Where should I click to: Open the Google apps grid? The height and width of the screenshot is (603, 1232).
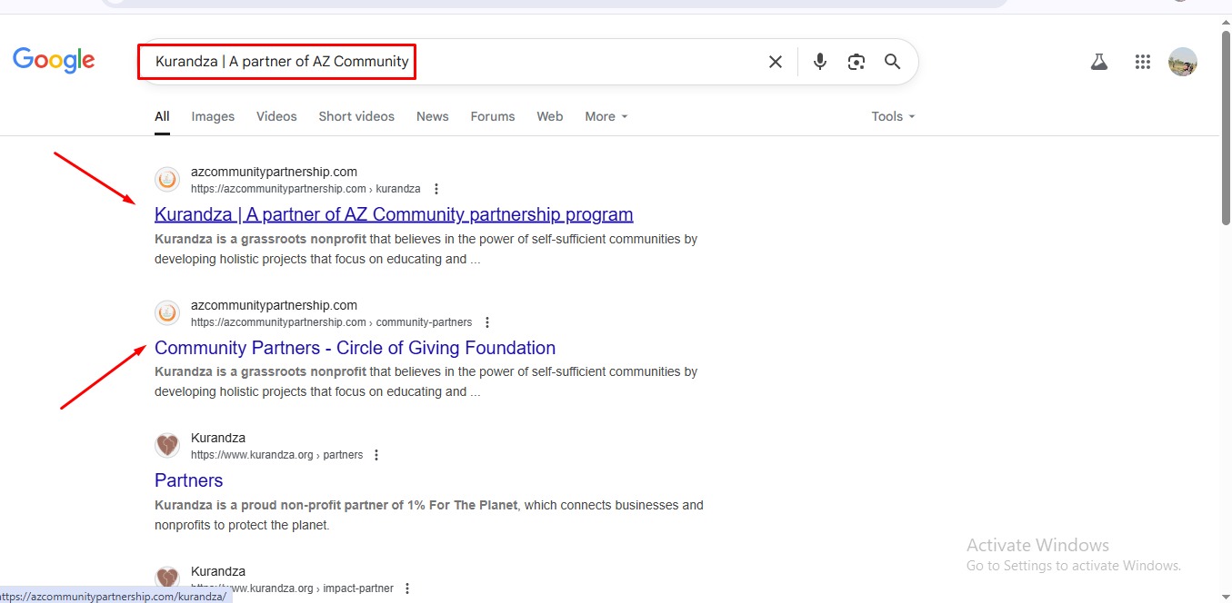1142,62
